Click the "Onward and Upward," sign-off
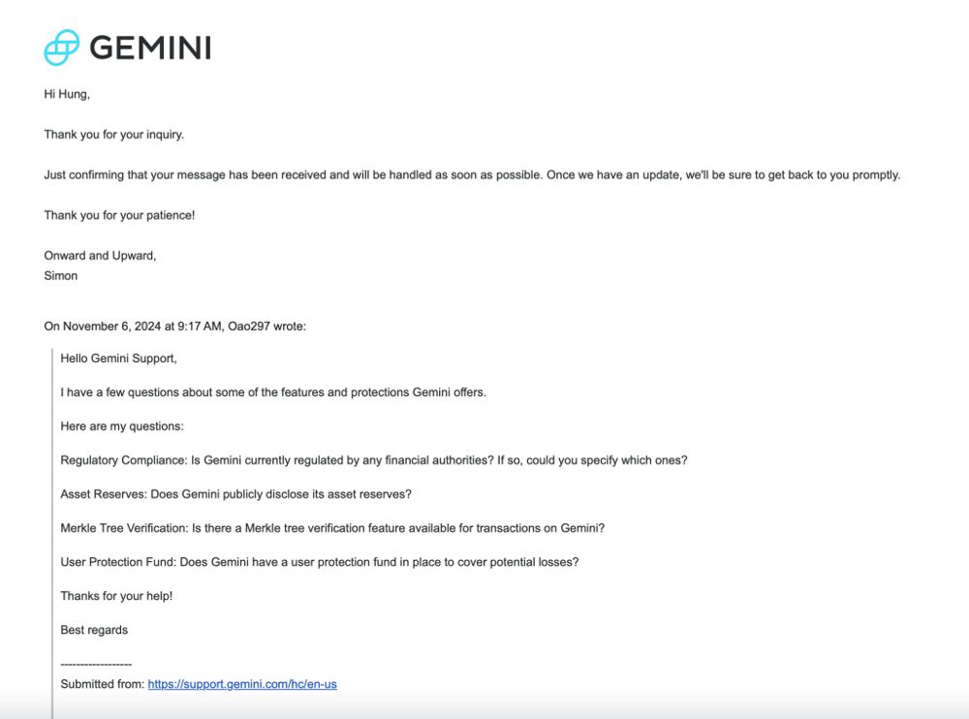This screenshot has height=719, width=969. coord(100,256)
